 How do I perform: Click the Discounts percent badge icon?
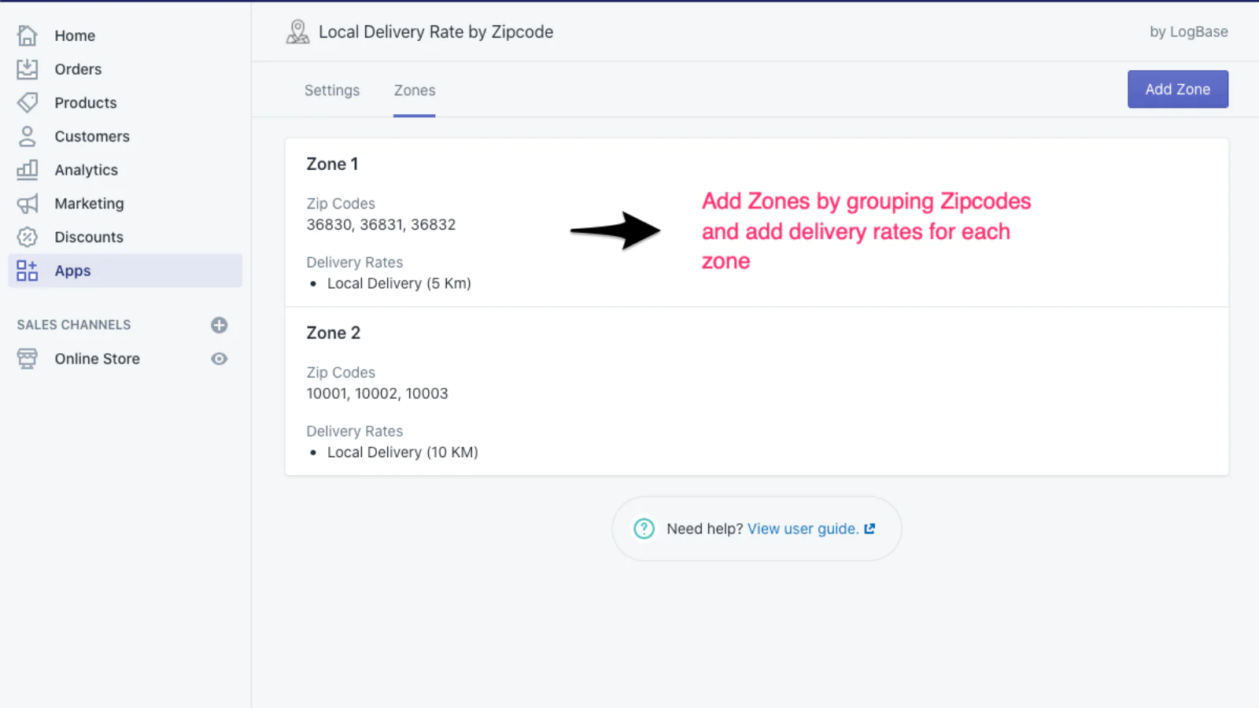click(x=28, y=237)
